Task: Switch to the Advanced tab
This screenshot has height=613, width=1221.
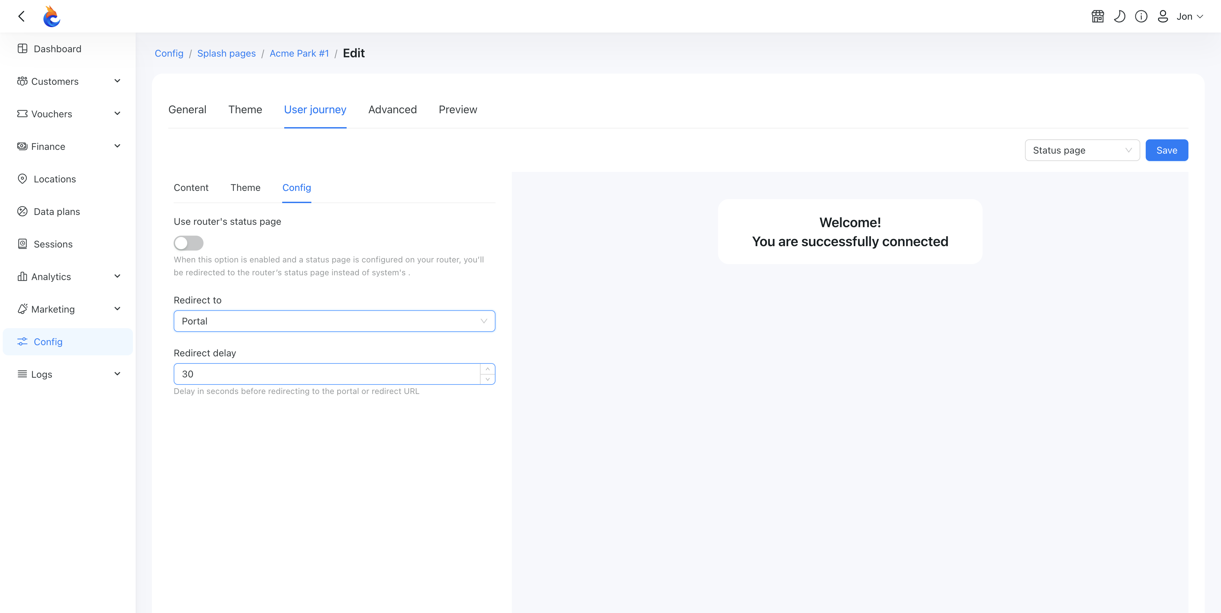Action: point(392,110)
